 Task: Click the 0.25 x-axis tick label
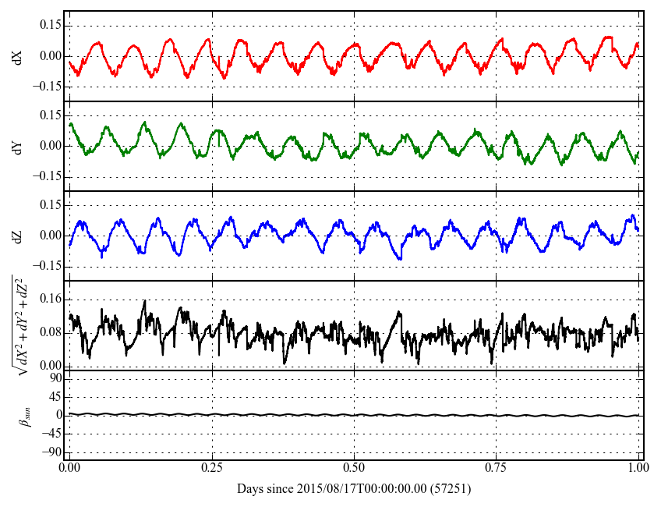point(211,470)
